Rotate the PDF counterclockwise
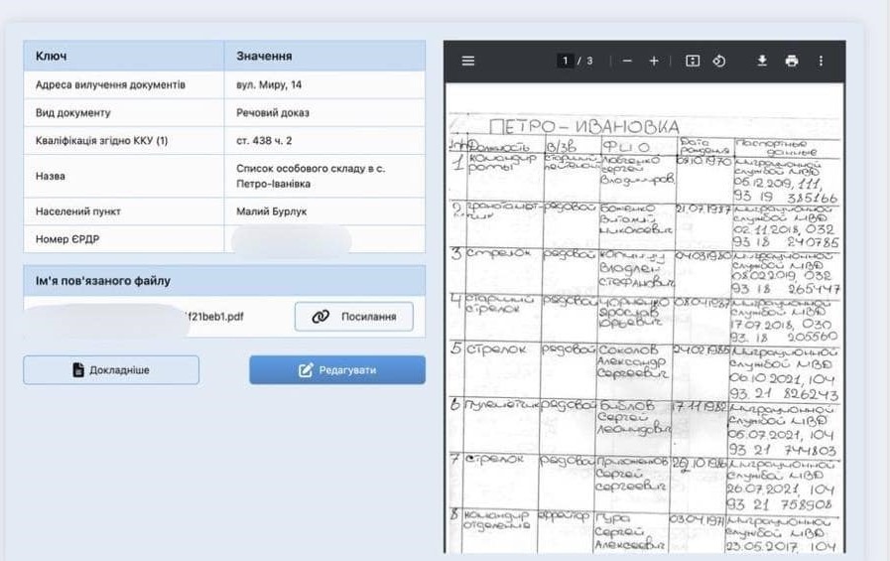890x561 pixels. [719, 61]
